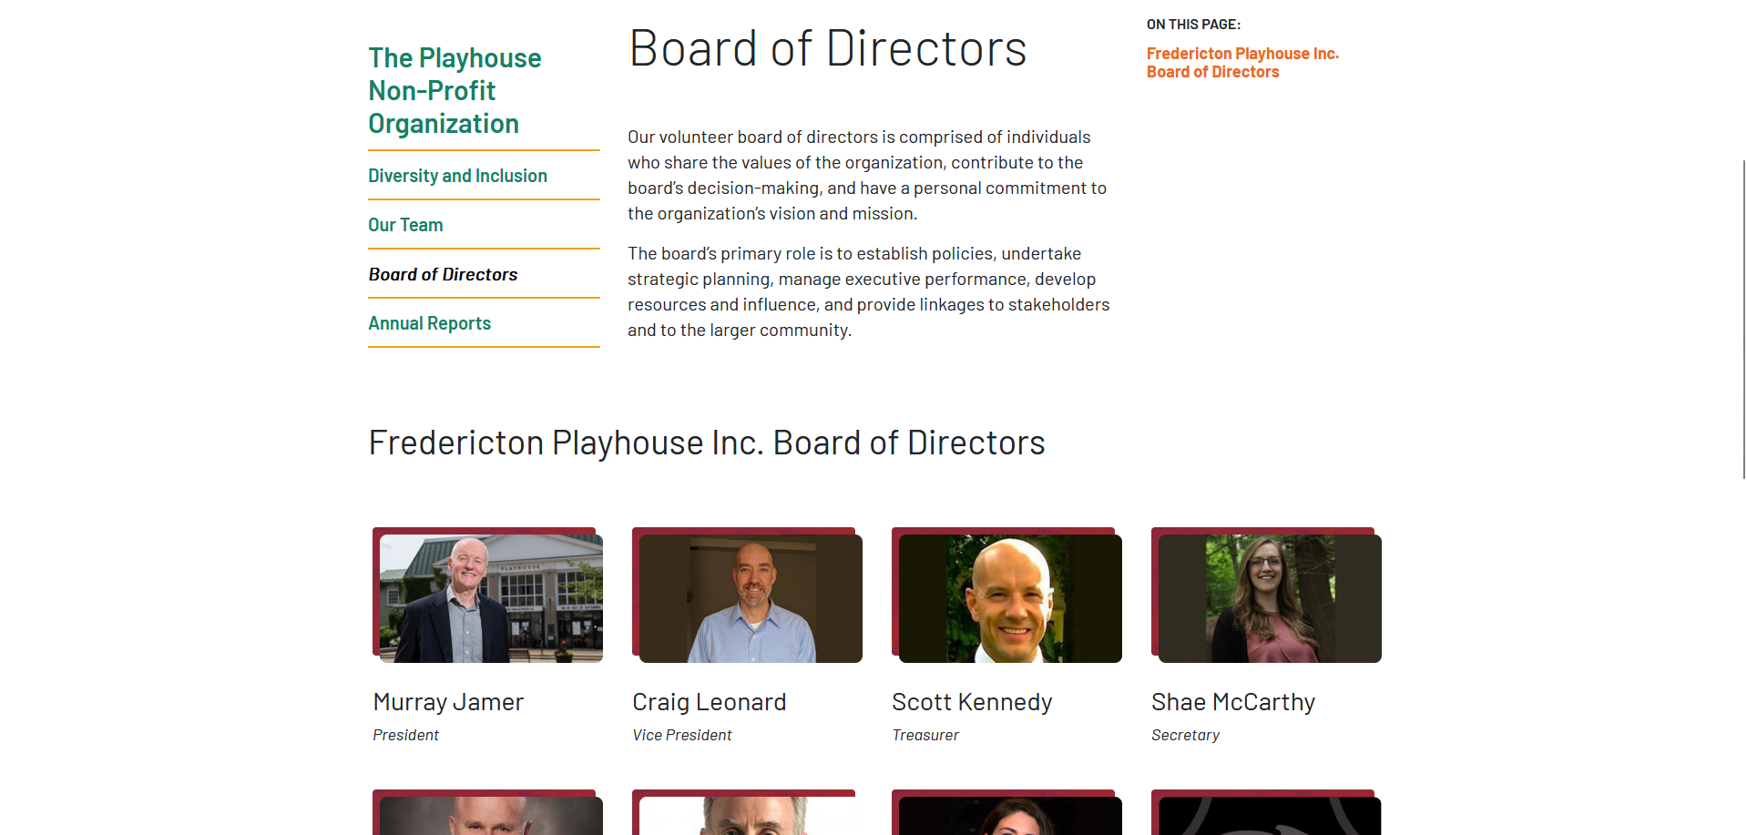Jump to Fredericton Playhouse Inc. Board section

[1242, 63]
